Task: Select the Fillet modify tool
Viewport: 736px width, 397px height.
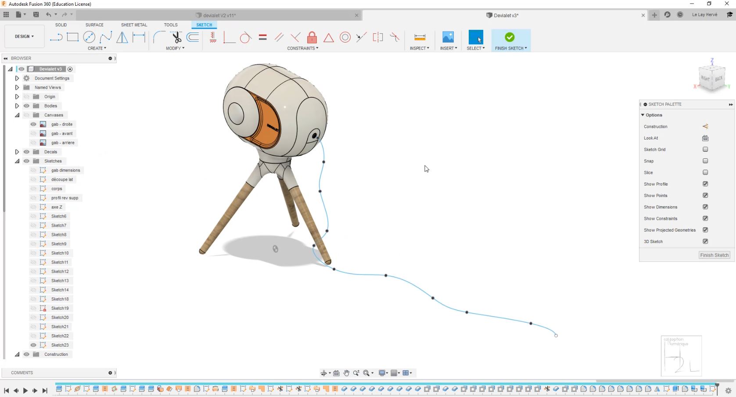Action: click(x=159, y=37)
